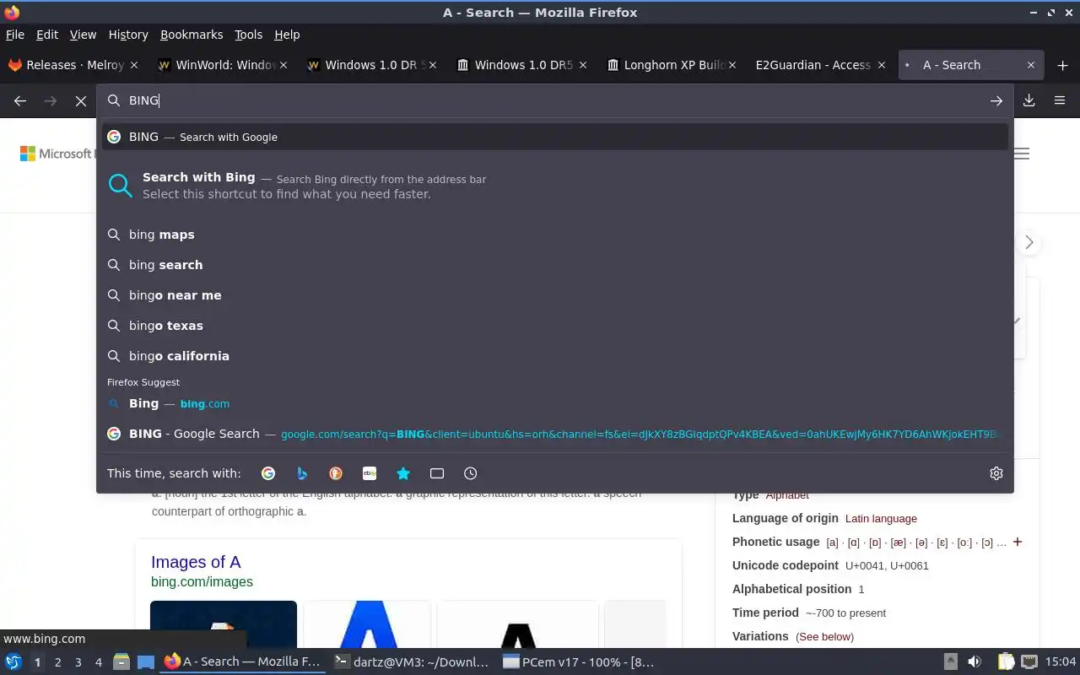Pick the 'bing maps' suggestion
The height and width of the screenshot is (675, 1080).
point(555,235)
